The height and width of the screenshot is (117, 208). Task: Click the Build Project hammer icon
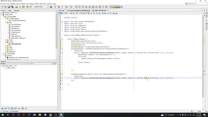click(x=55, y=7)
